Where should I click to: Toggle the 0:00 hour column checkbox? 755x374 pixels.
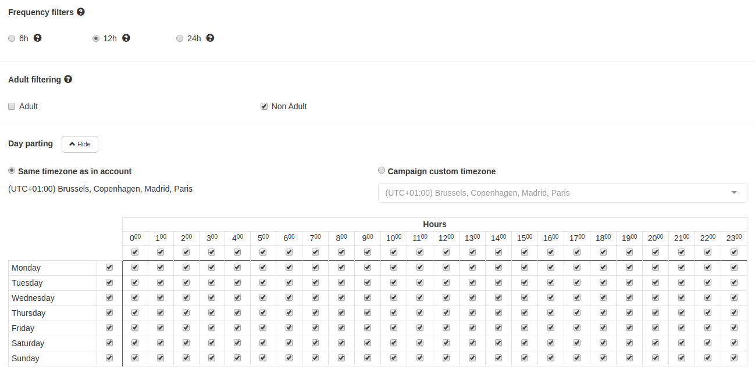[135, 253]
